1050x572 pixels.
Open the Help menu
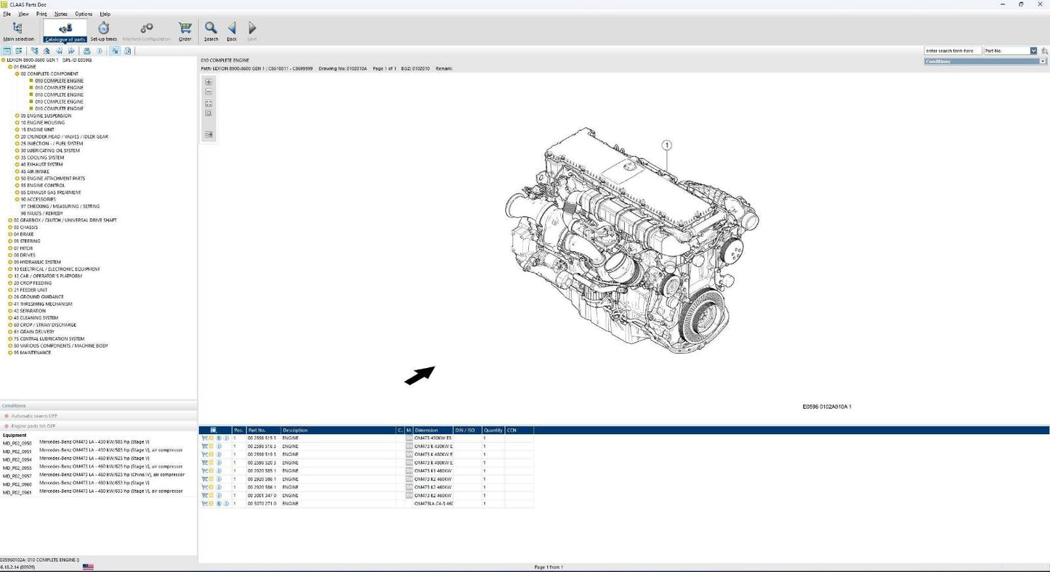click(105, 14)
